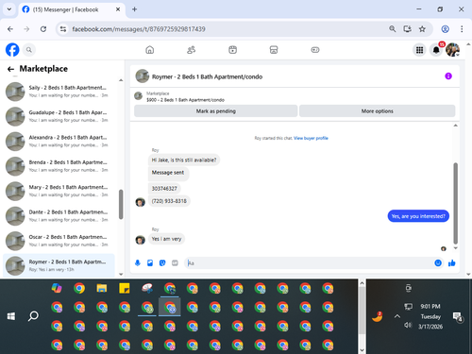Open the Dante conversation

click(x=59, y=215)
